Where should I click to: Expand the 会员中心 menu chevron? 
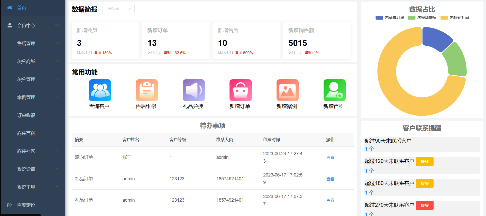[57, 25]
